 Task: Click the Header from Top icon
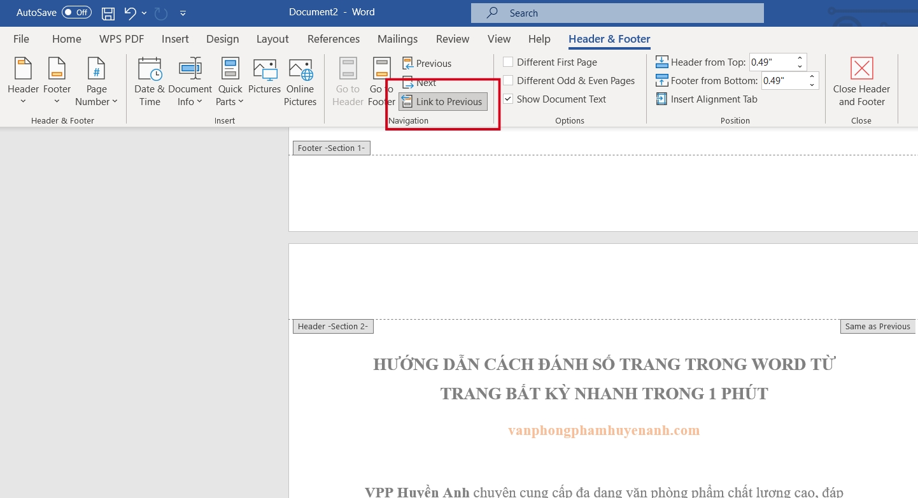pyautogui.click(x=662, y=62)
